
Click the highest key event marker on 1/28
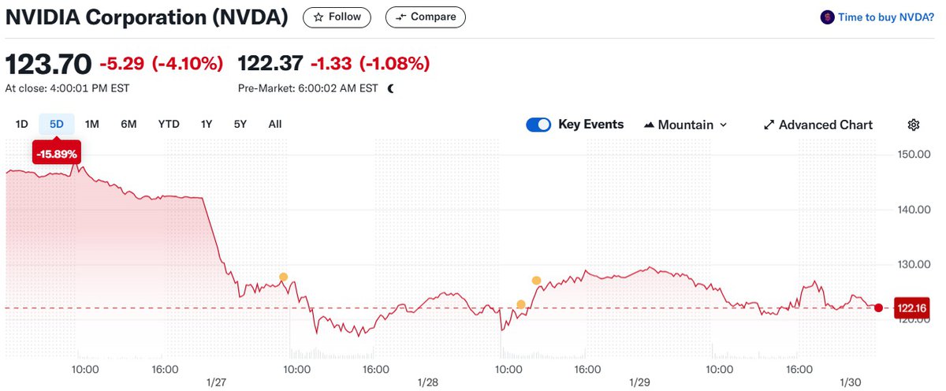point(536,281)
